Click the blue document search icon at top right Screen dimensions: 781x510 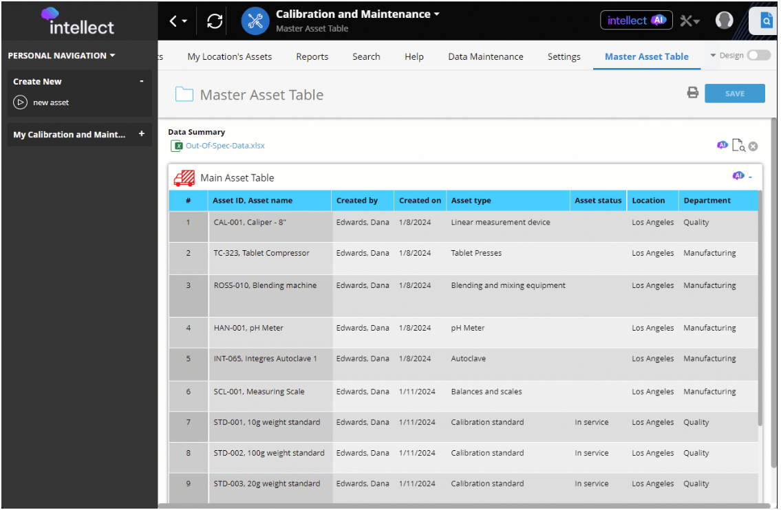click(767, 20)
